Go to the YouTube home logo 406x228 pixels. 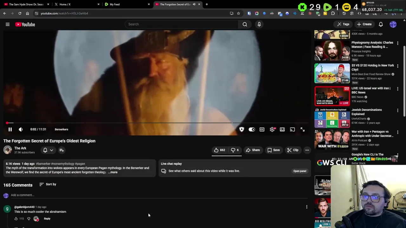pyautogui.click(x=25, y=24)
